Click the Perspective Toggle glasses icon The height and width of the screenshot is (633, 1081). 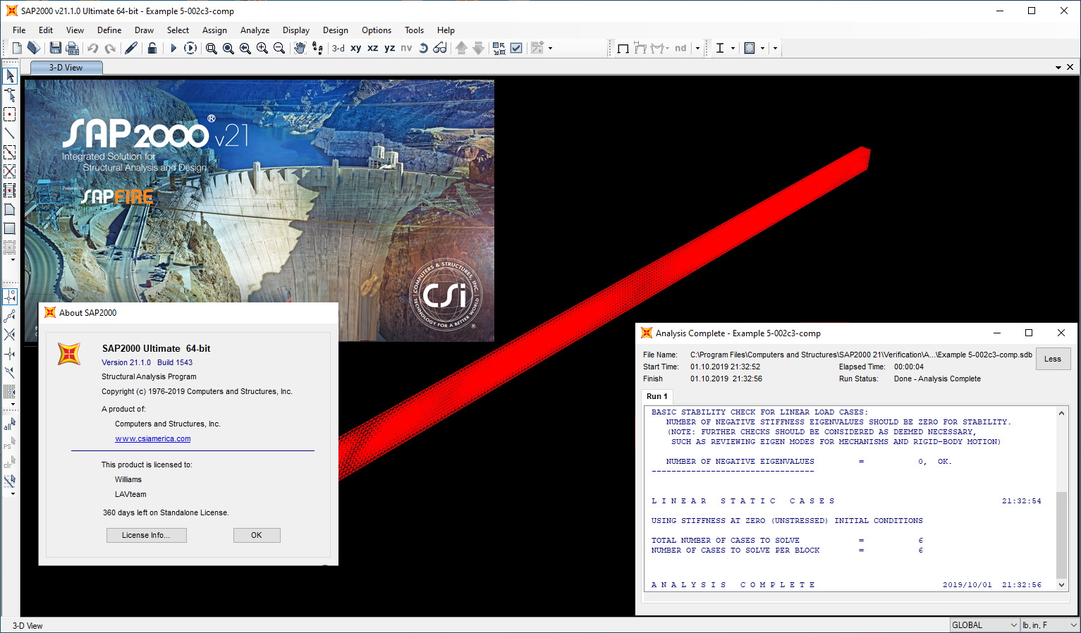point(440,48)
